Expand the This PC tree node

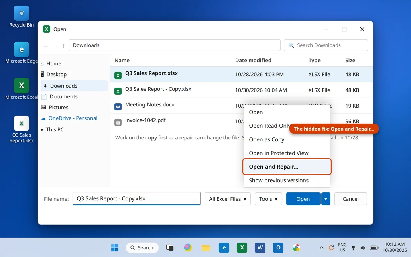click(42, 130)
